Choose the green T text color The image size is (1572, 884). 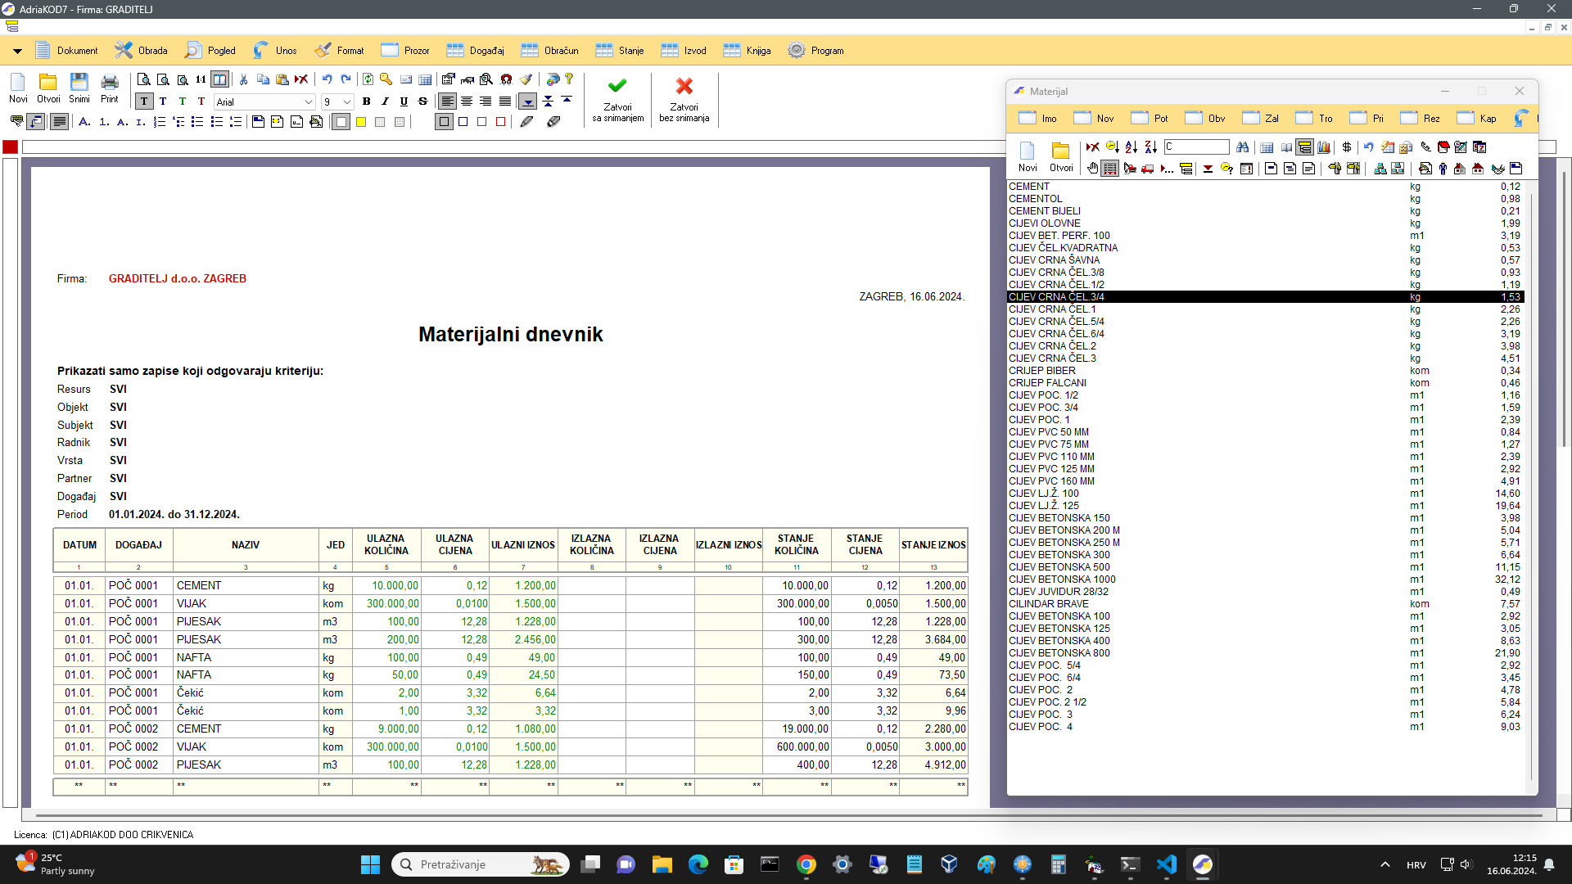pyautogui.click(x=182, y=101)
